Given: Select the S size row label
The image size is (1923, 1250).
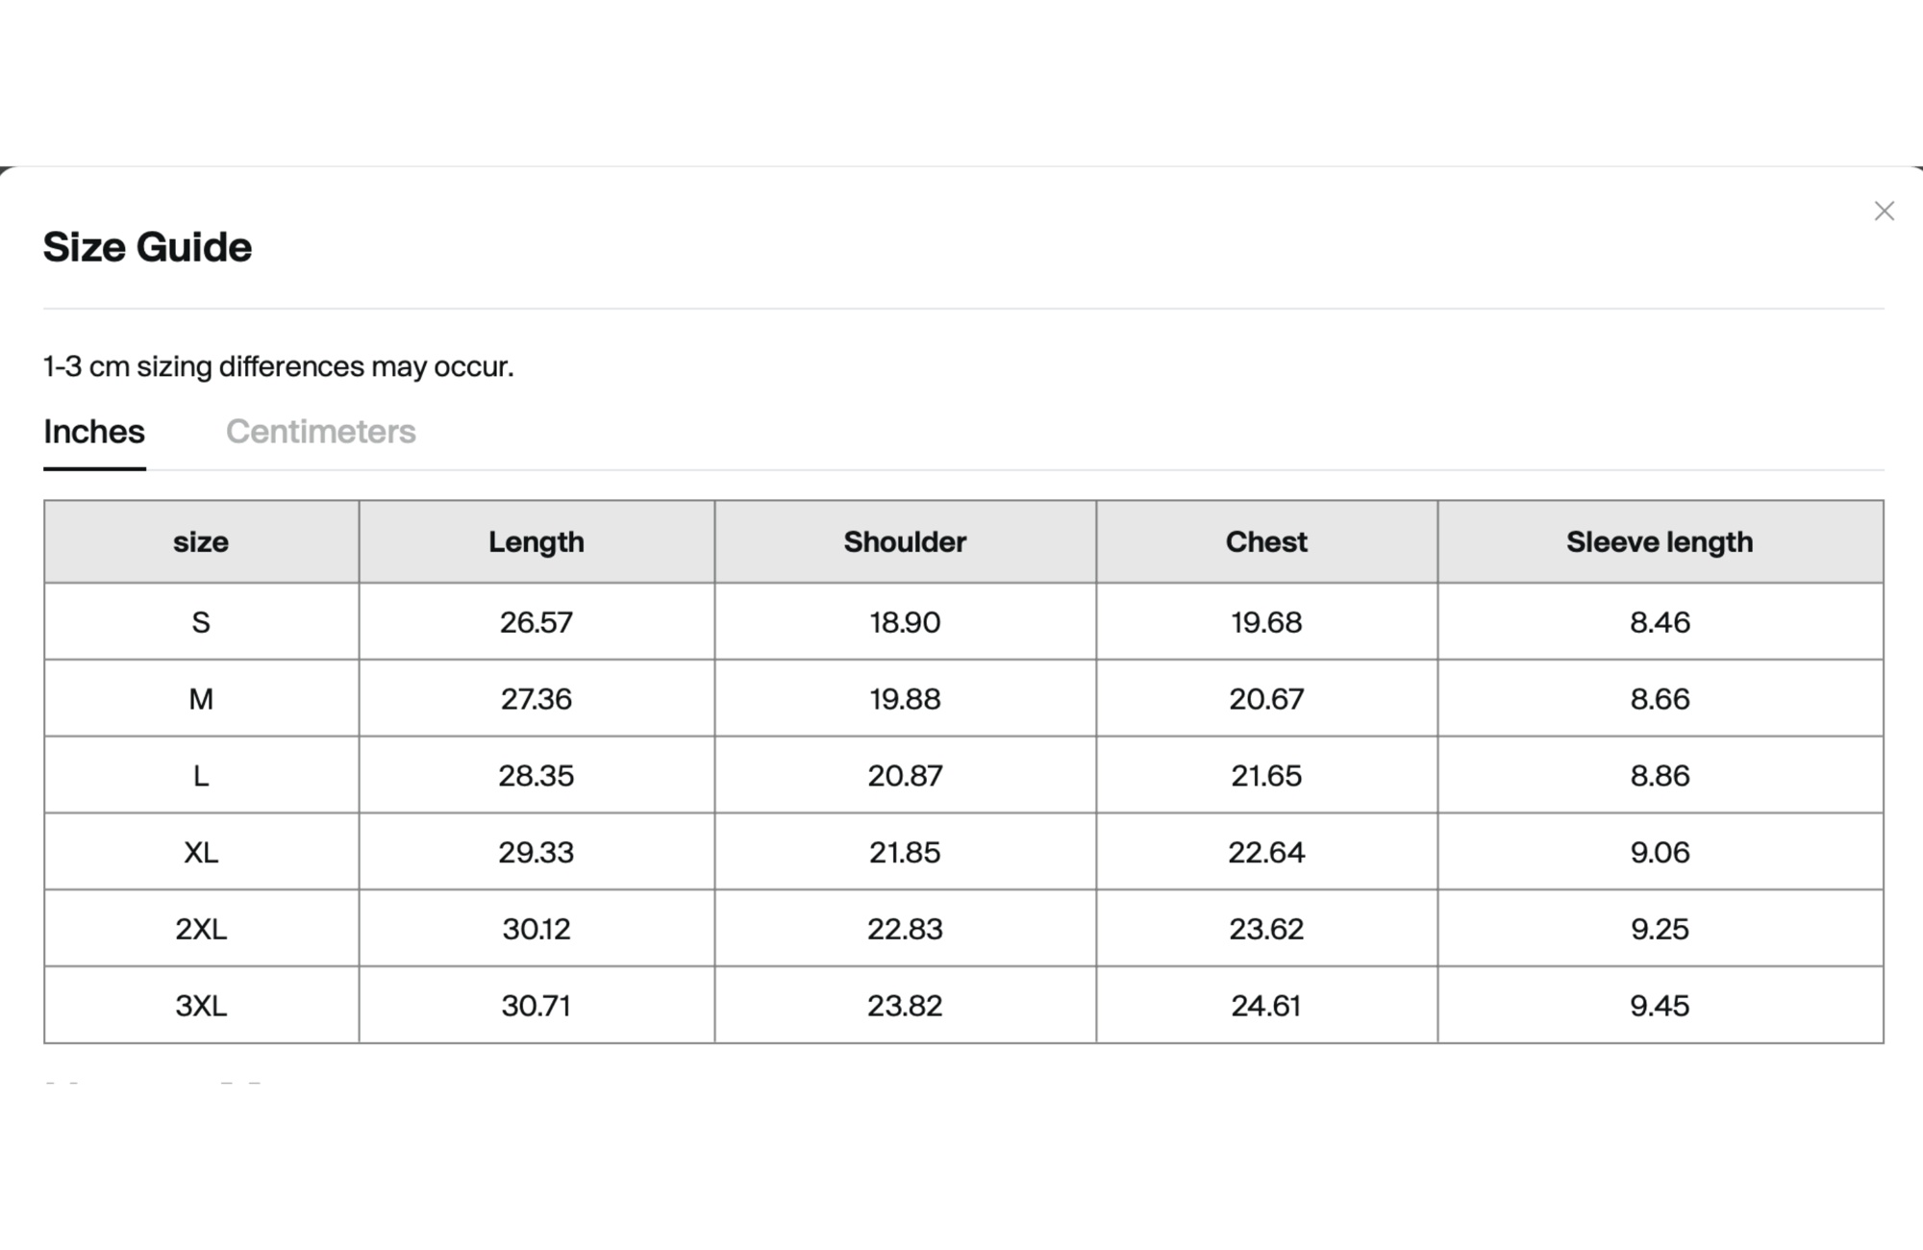Looking at the screenshot, I should pos(201,622).
